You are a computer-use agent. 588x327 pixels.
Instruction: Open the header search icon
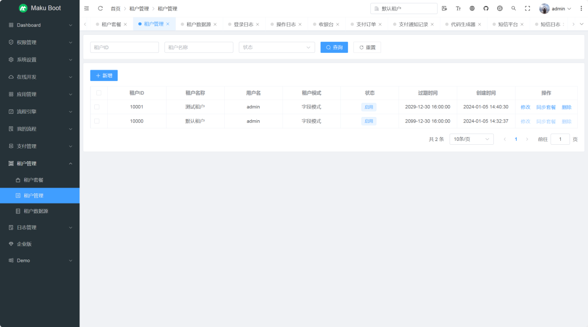[x=514, y=8]
